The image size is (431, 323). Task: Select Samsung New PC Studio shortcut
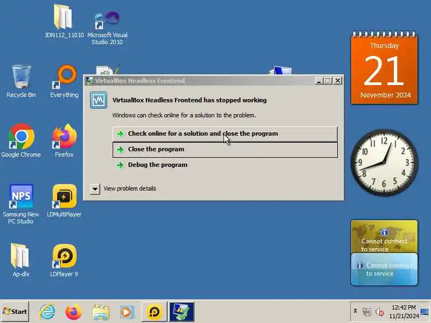coord(21,196)
